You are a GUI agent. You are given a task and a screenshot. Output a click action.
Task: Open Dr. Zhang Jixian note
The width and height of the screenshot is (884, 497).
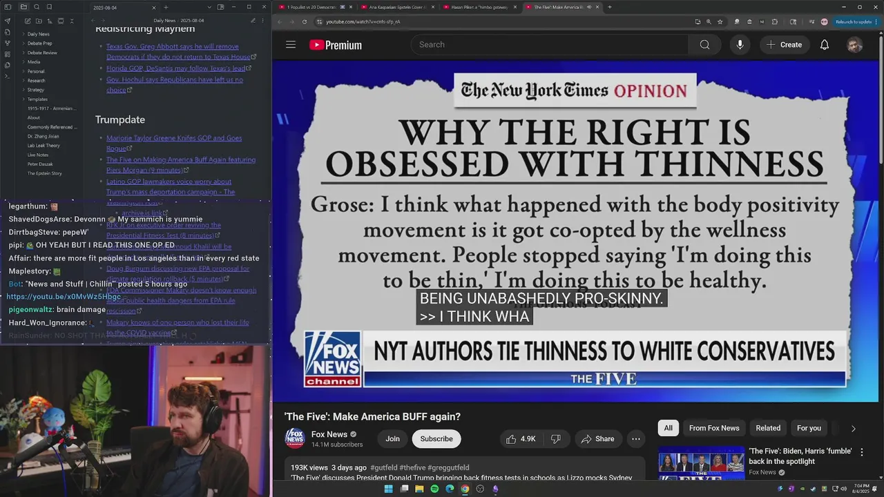point(43,136)
